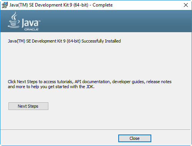Click the 'API documentation' phrase
This screenshot has height=146, width=192.
tap(93, 82)
